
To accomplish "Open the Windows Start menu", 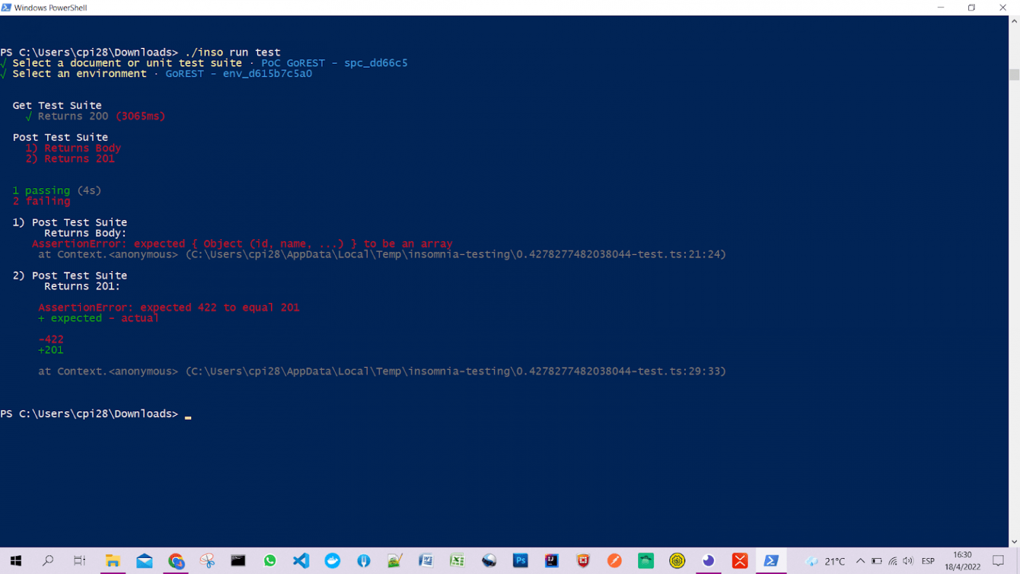I will pyautogui.click(x=16, y=561).
